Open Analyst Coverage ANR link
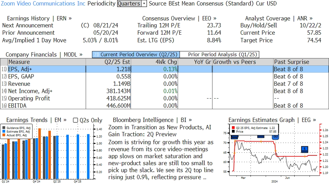 pyautogui.click(x=279, y=18)
